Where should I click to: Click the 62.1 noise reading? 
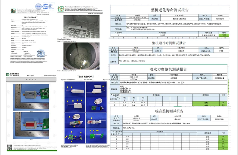(127, 139)
